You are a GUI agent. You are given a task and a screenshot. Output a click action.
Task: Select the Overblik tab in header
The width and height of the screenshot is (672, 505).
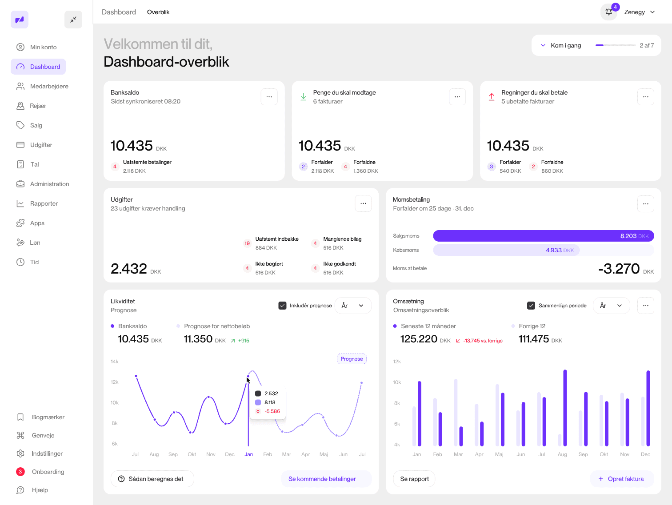(x=158, y=12)
